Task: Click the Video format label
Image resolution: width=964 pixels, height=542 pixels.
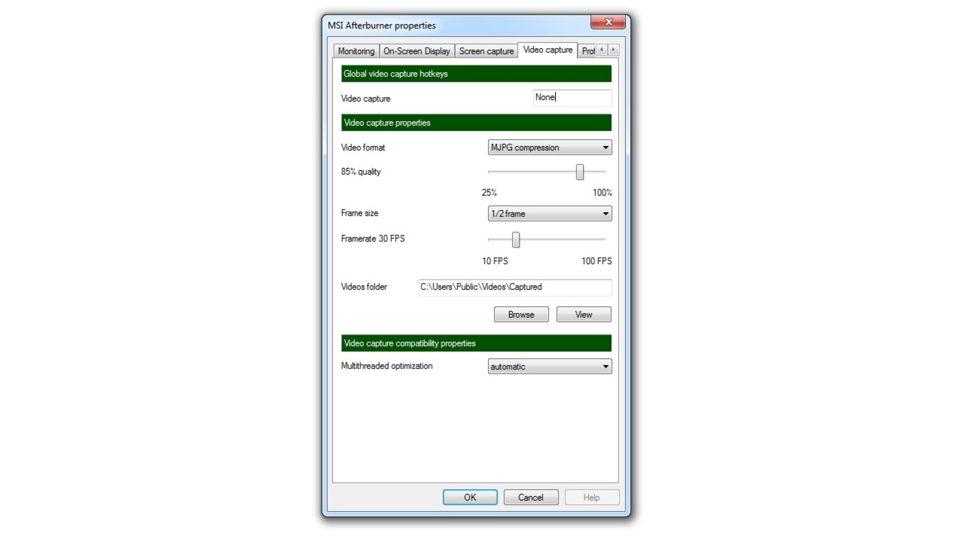Action: (x=363, y=147)
